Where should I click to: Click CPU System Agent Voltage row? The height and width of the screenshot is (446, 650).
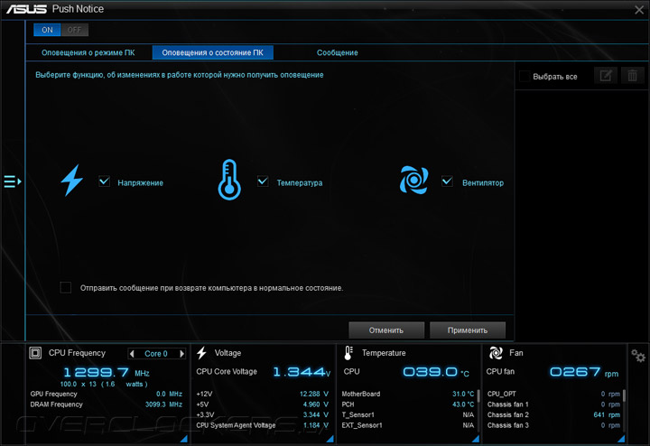coord(263,425)
